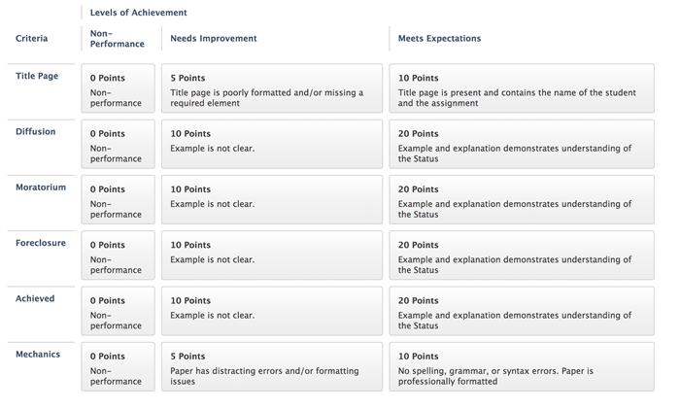The image size is (680, 409).
Task: Click the Meets Expectations column header
Action: (x=439, y=39)
